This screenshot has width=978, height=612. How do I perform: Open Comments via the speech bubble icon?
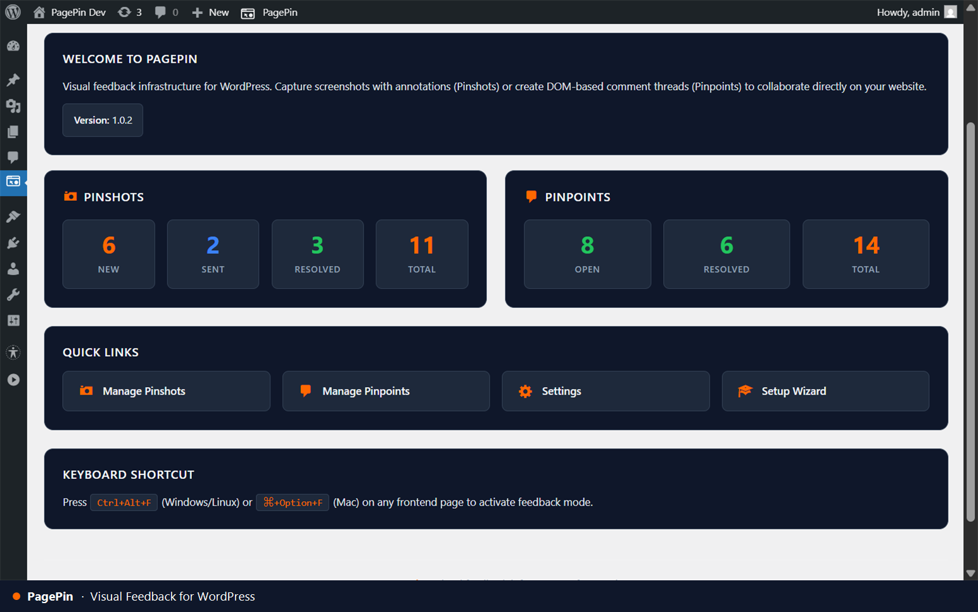13,157
